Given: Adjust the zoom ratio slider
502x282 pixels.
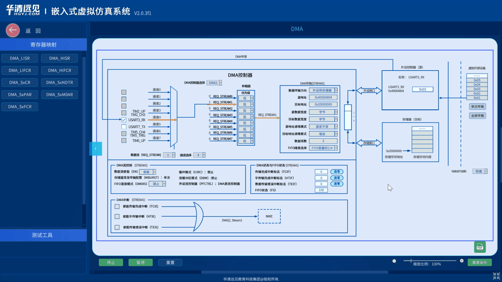Looking at the screenshot, I should [411, 261].
